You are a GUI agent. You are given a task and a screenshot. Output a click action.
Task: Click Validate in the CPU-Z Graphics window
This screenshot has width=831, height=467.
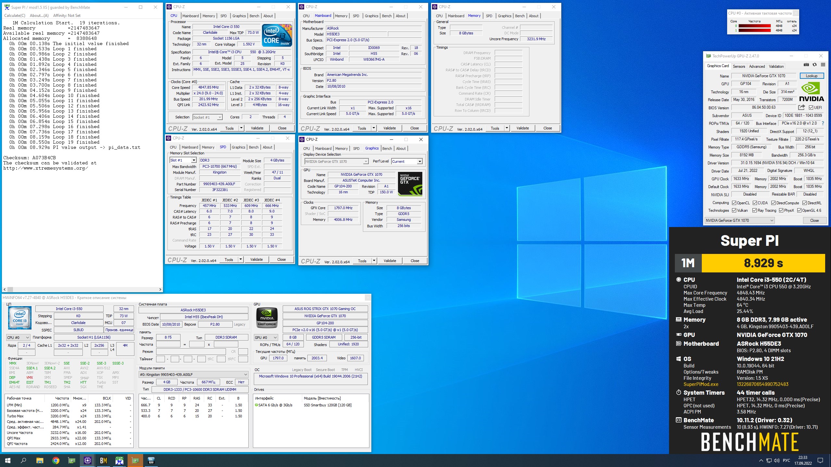point(390,261)
